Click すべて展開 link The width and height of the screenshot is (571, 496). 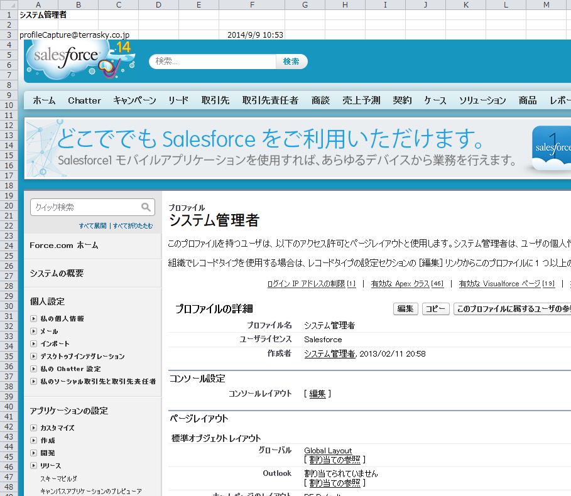93,225
